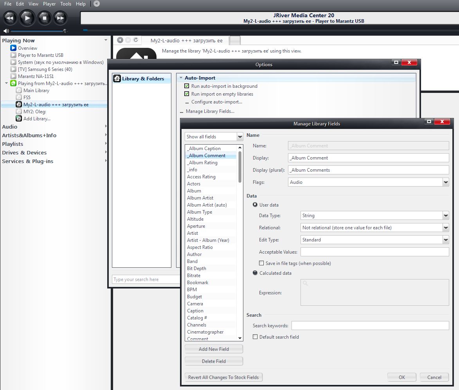Collapse the Playing from My2-L-audio tree node

click(x=6, y=83)
